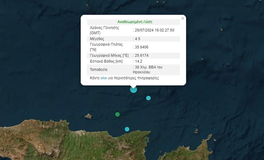This screenshot has width=264, height=160.
Task: Click the longitude value '25.6174'
Action: coord(141,55)
